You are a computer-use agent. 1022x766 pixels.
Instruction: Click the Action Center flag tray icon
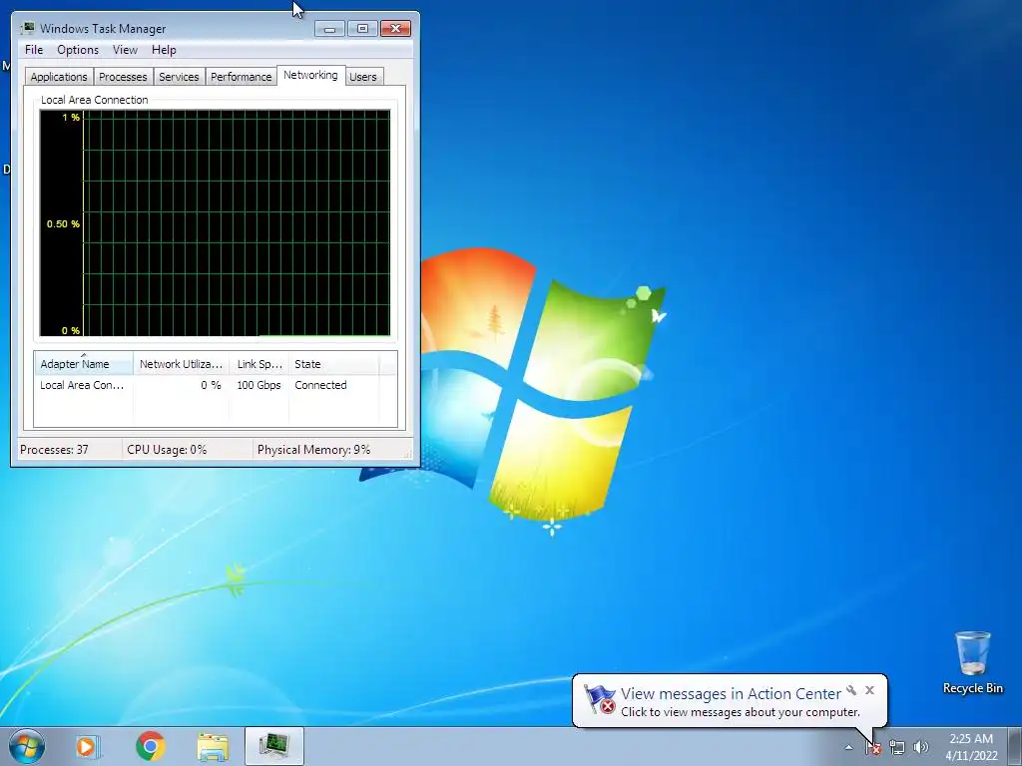tap(873, 748)
